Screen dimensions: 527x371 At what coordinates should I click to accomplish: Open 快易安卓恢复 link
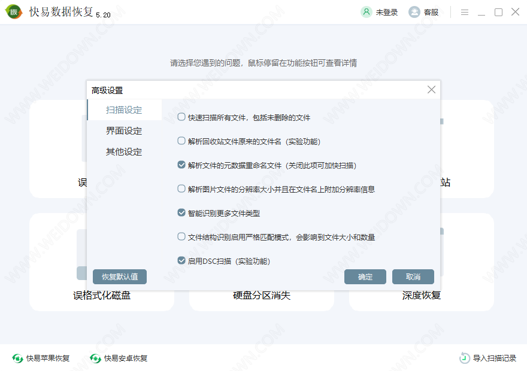tap(126, 358)
